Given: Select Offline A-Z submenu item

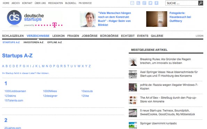Looking at the screenshot, I should pyautogui.click(x=55, y=42).
